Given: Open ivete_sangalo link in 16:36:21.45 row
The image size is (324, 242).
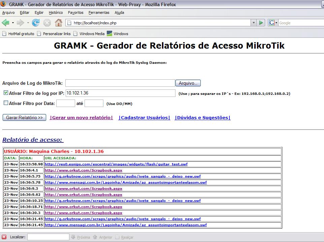Looking at the screenshot, I should coord(123,219).
